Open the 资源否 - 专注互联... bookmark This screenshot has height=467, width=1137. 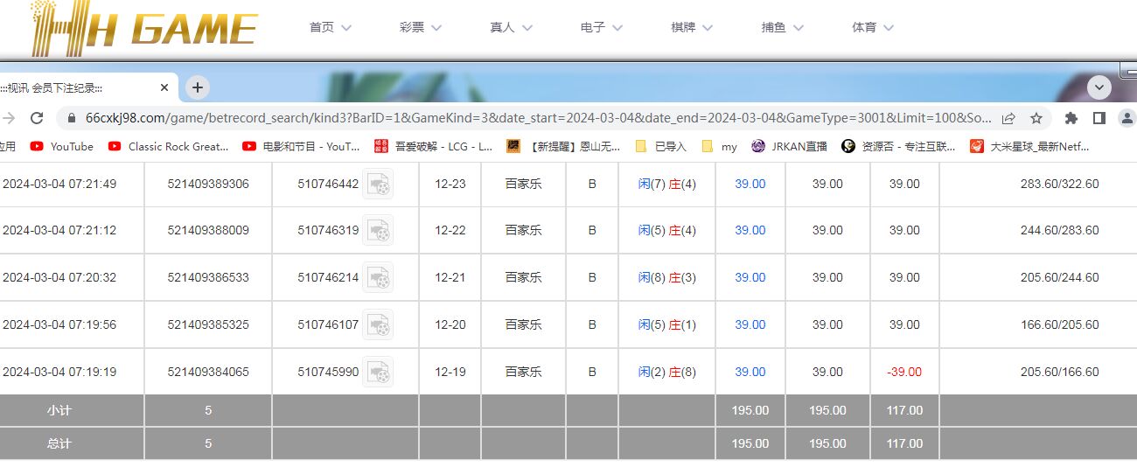(x=898, y=147)
